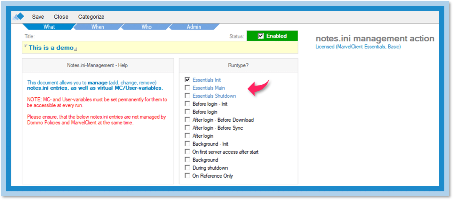
Task: Uncheck the Essentials Init runtype
Action: click(x=187, y=80)
